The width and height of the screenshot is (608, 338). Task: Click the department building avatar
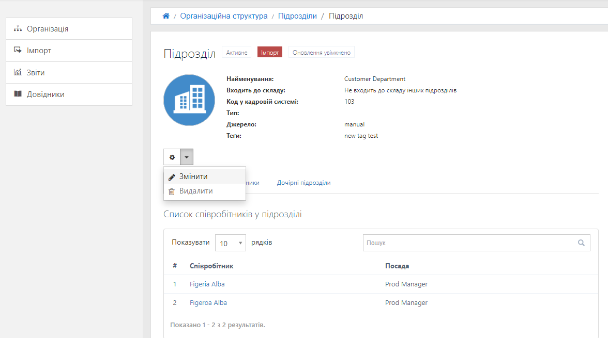[189, 100]
